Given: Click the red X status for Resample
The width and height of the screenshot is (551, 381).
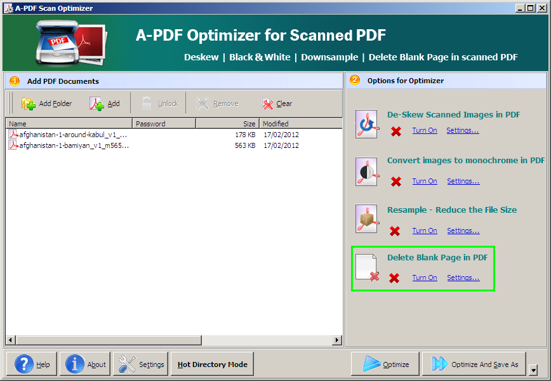Looking at the screenshot, I should point(395,231).
